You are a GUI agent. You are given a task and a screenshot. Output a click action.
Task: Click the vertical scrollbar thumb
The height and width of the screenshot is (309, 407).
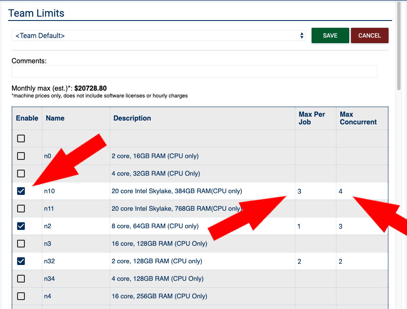[x=399, y=46]
